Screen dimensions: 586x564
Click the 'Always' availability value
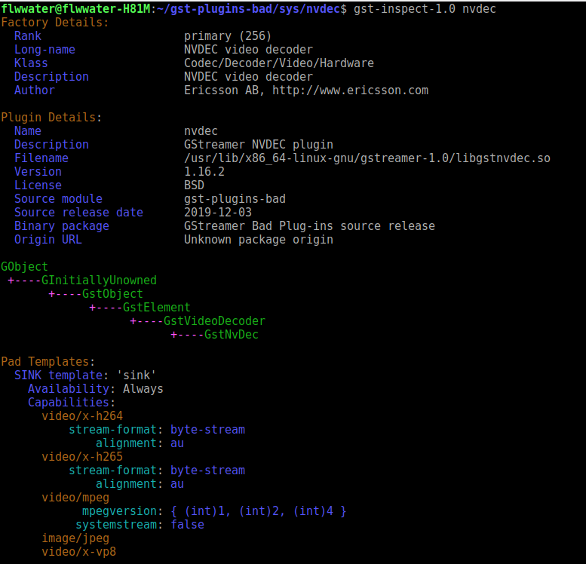[143, 389]
